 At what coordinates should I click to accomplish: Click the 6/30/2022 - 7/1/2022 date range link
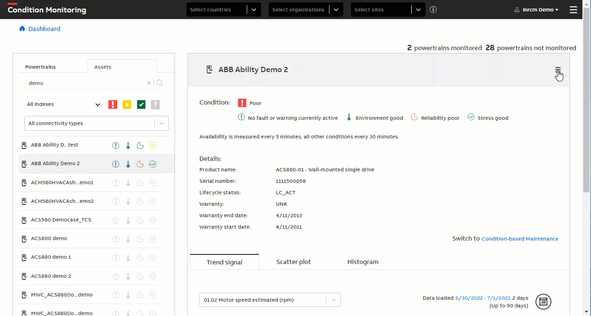coord(483,298)
